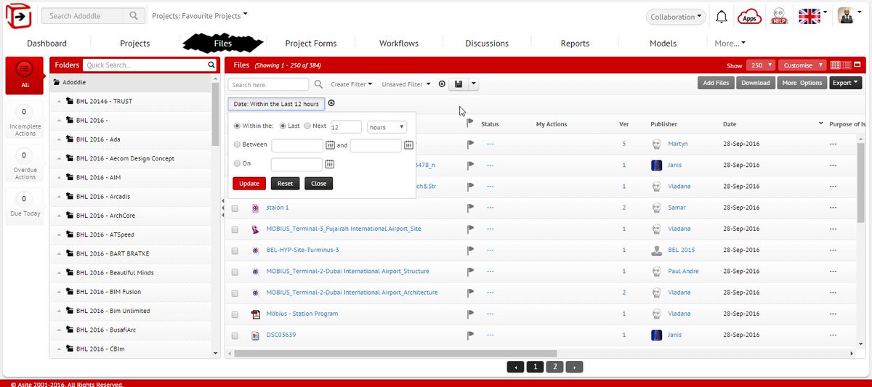The height and width of the screenshot is (387, 872).
Task: Tick the checkbox for Möbius - Station Program
Action: tap(235, 314)
